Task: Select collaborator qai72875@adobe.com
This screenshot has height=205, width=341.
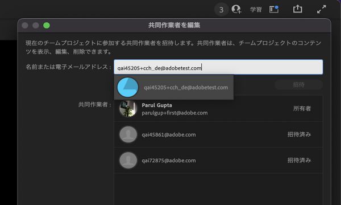Action: (218, 161)
